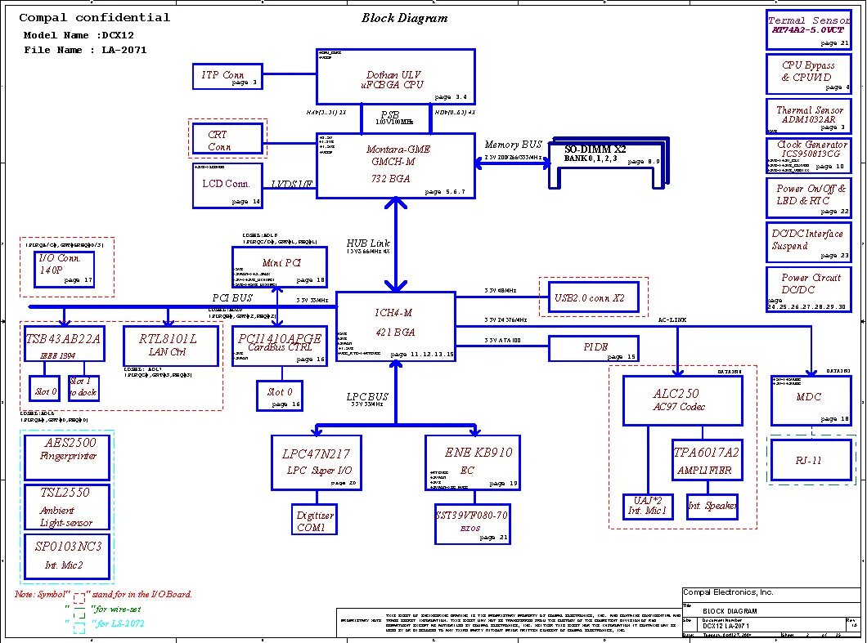Click the UAJ*2 Int. Mic1 block
The width and height of the screenshot is (867, 643).
pos(648,507)
